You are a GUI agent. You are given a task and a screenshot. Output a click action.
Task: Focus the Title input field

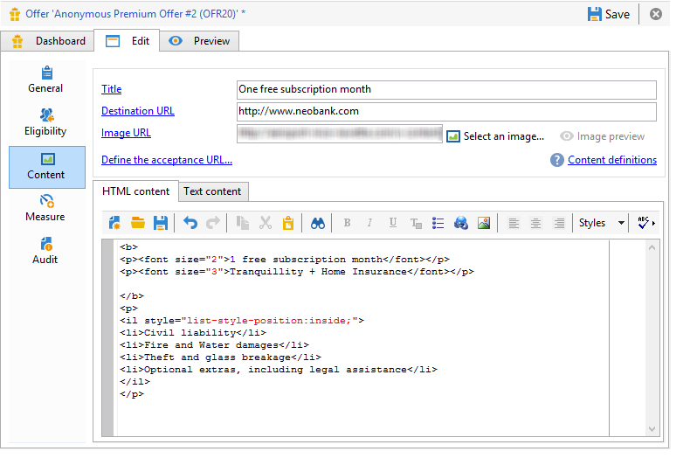click(446, 89)
